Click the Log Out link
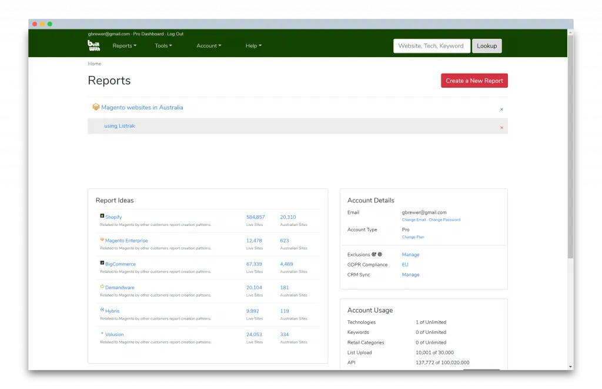The height and width of the screenshot is (389, 602). click(175, 34)
